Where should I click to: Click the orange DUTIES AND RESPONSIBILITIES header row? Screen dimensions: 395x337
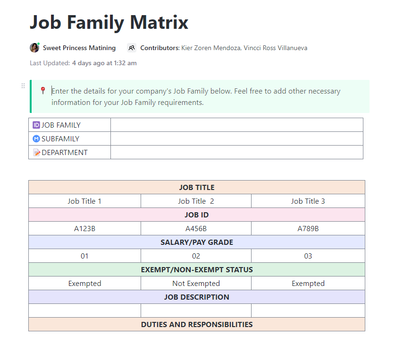pos(197,325)
